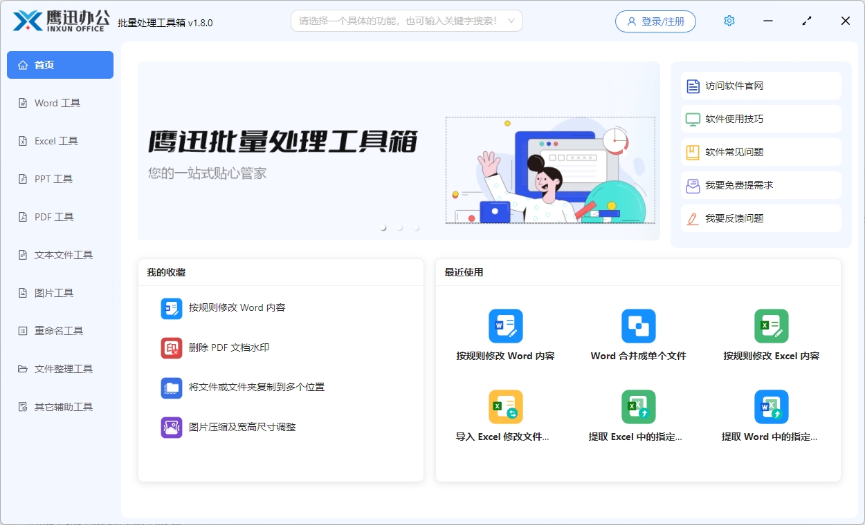Open 将文件或文件夹复制到多个位置 text

(257, 388)
